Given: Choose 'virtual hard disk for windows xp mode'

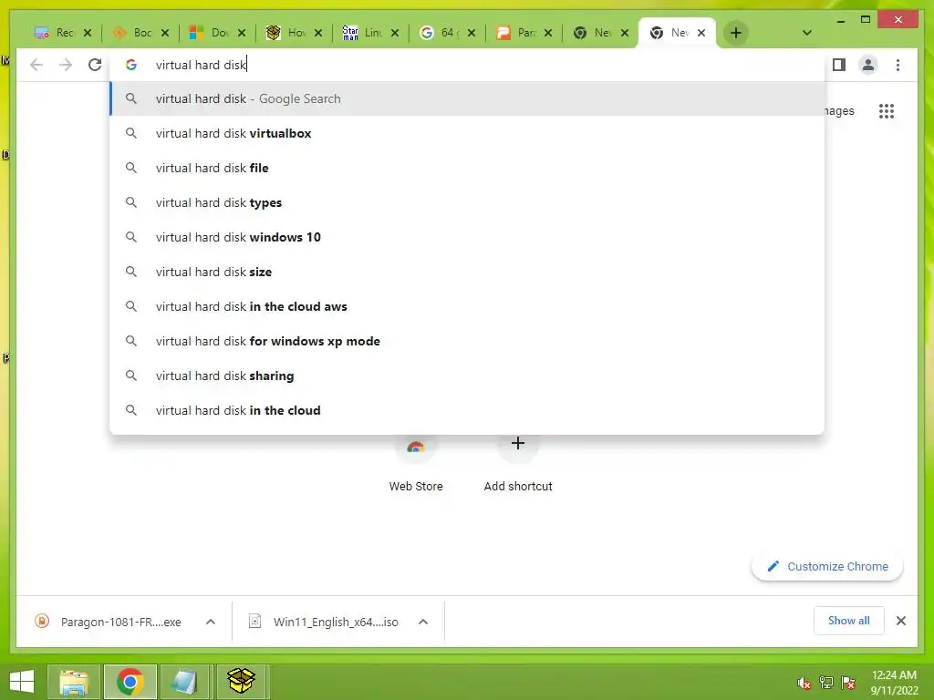Looking at the screenshot, I should [x=467, y=341].
